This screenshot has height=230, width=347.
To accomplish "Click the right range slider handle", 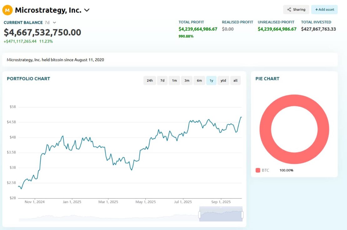I will coord(242,215).
